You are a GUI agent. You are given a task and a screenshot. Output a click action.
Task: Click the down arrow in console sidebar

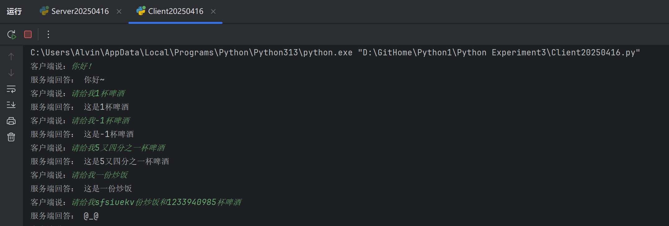11,73
